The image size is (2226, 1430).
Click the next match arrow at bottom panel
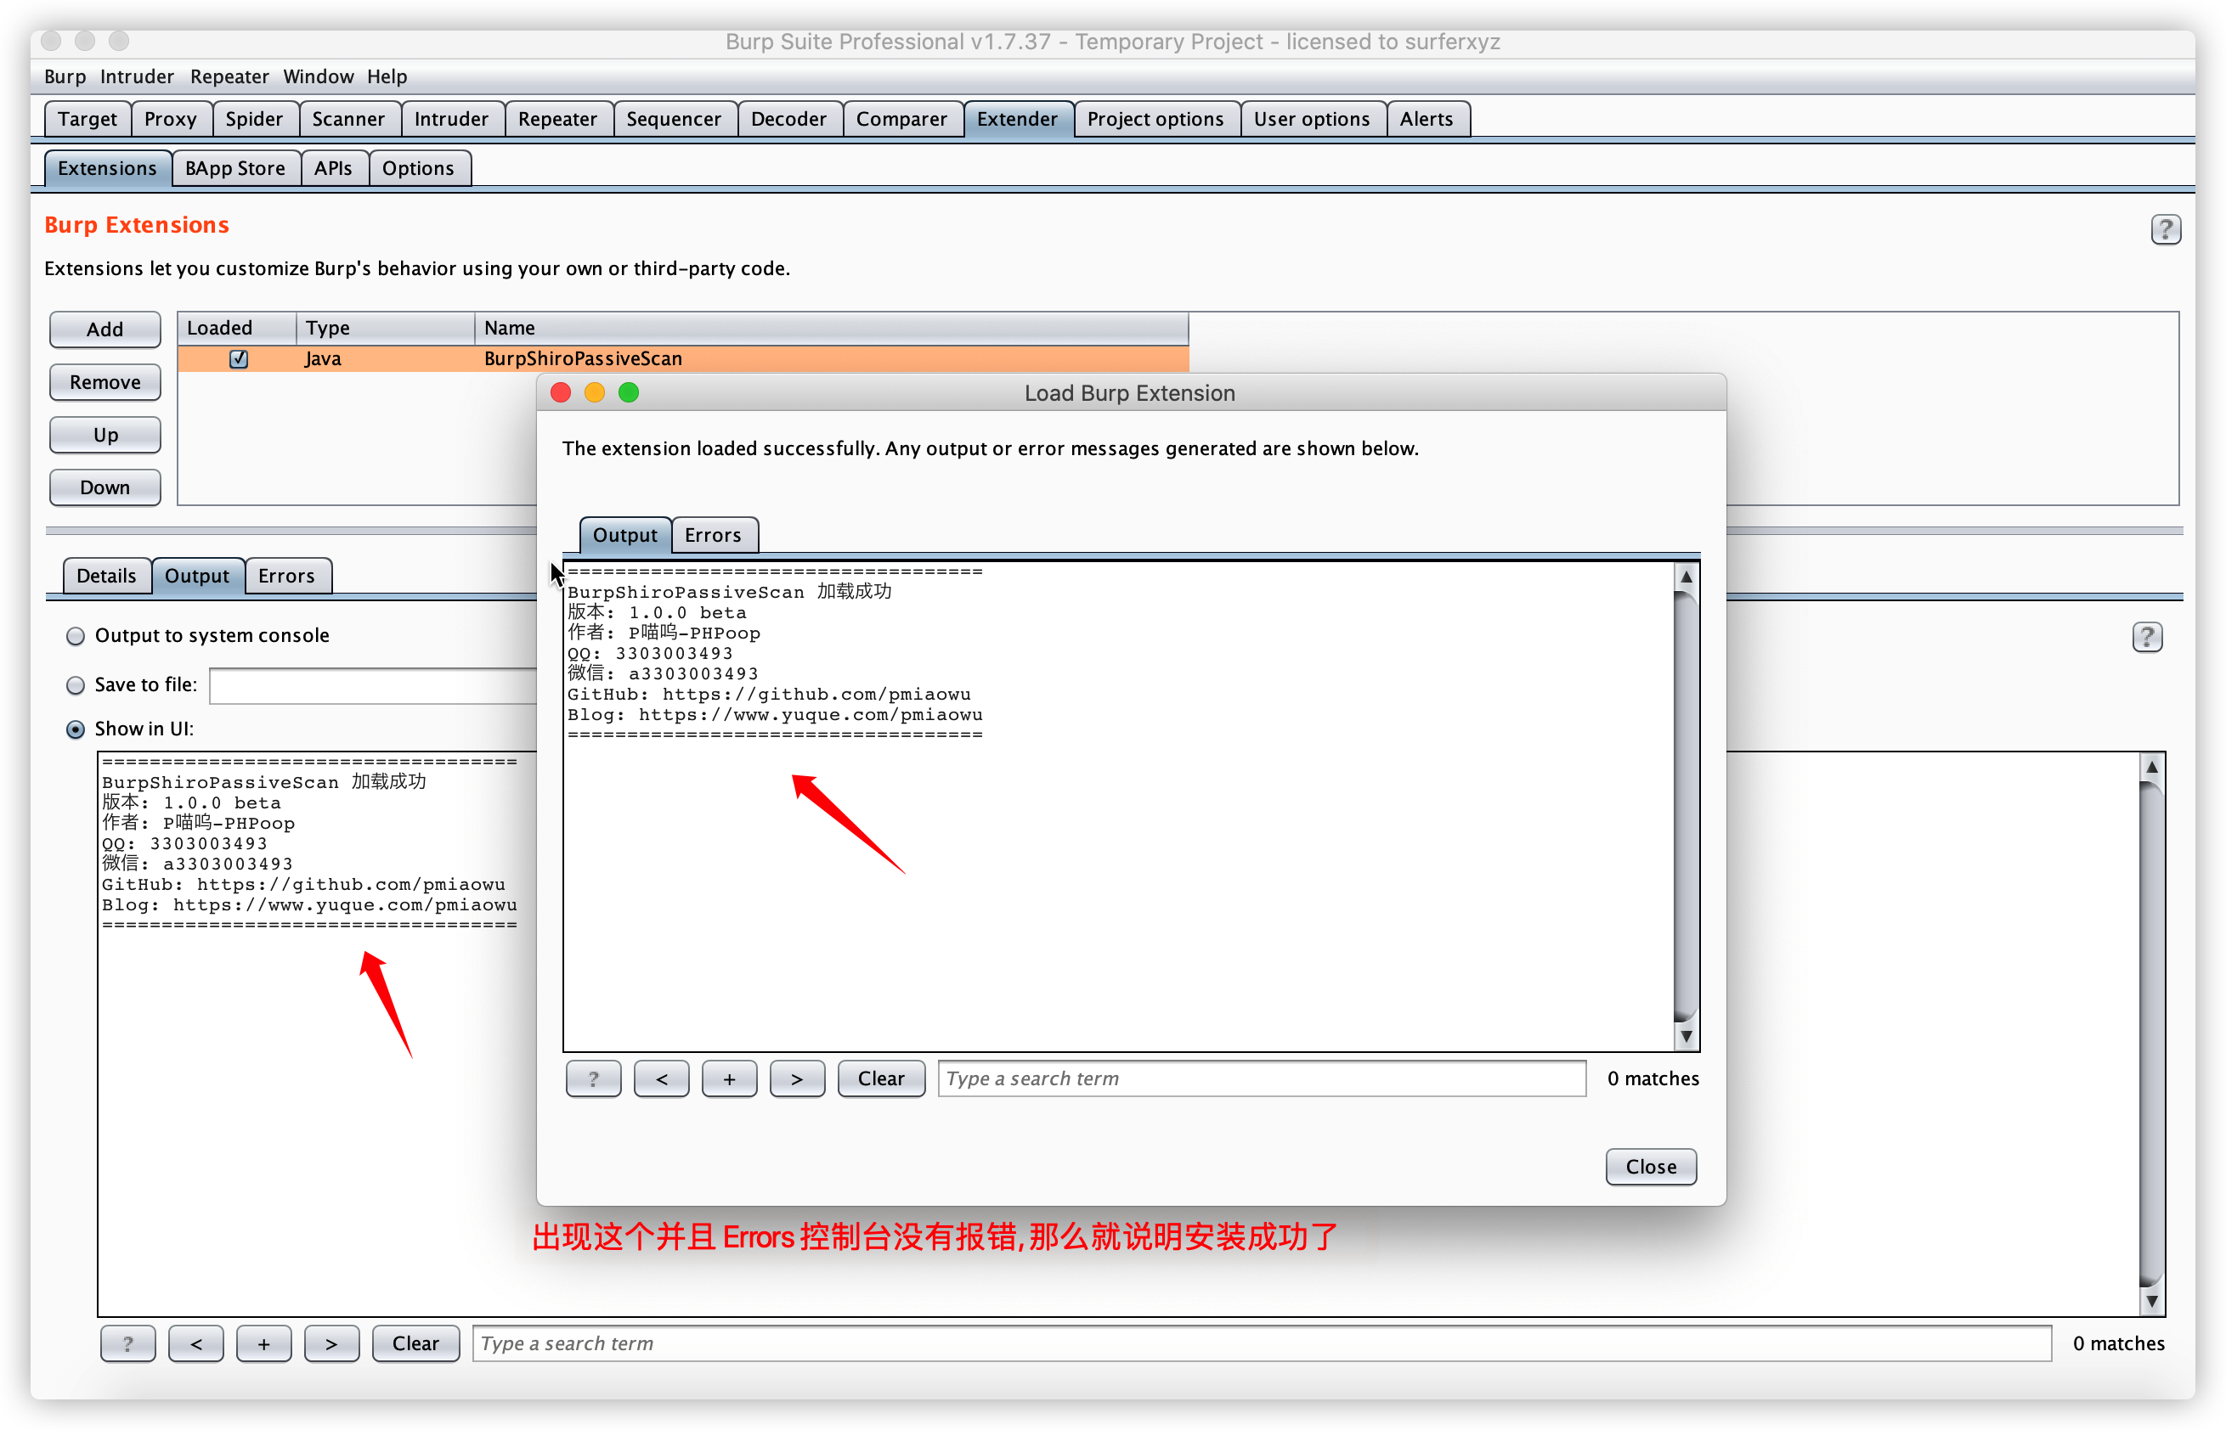(331, 1343)
